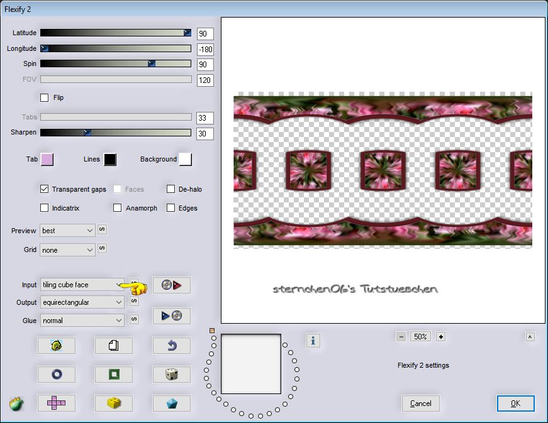Open the info button beside preset box

(x=313, y=341)
